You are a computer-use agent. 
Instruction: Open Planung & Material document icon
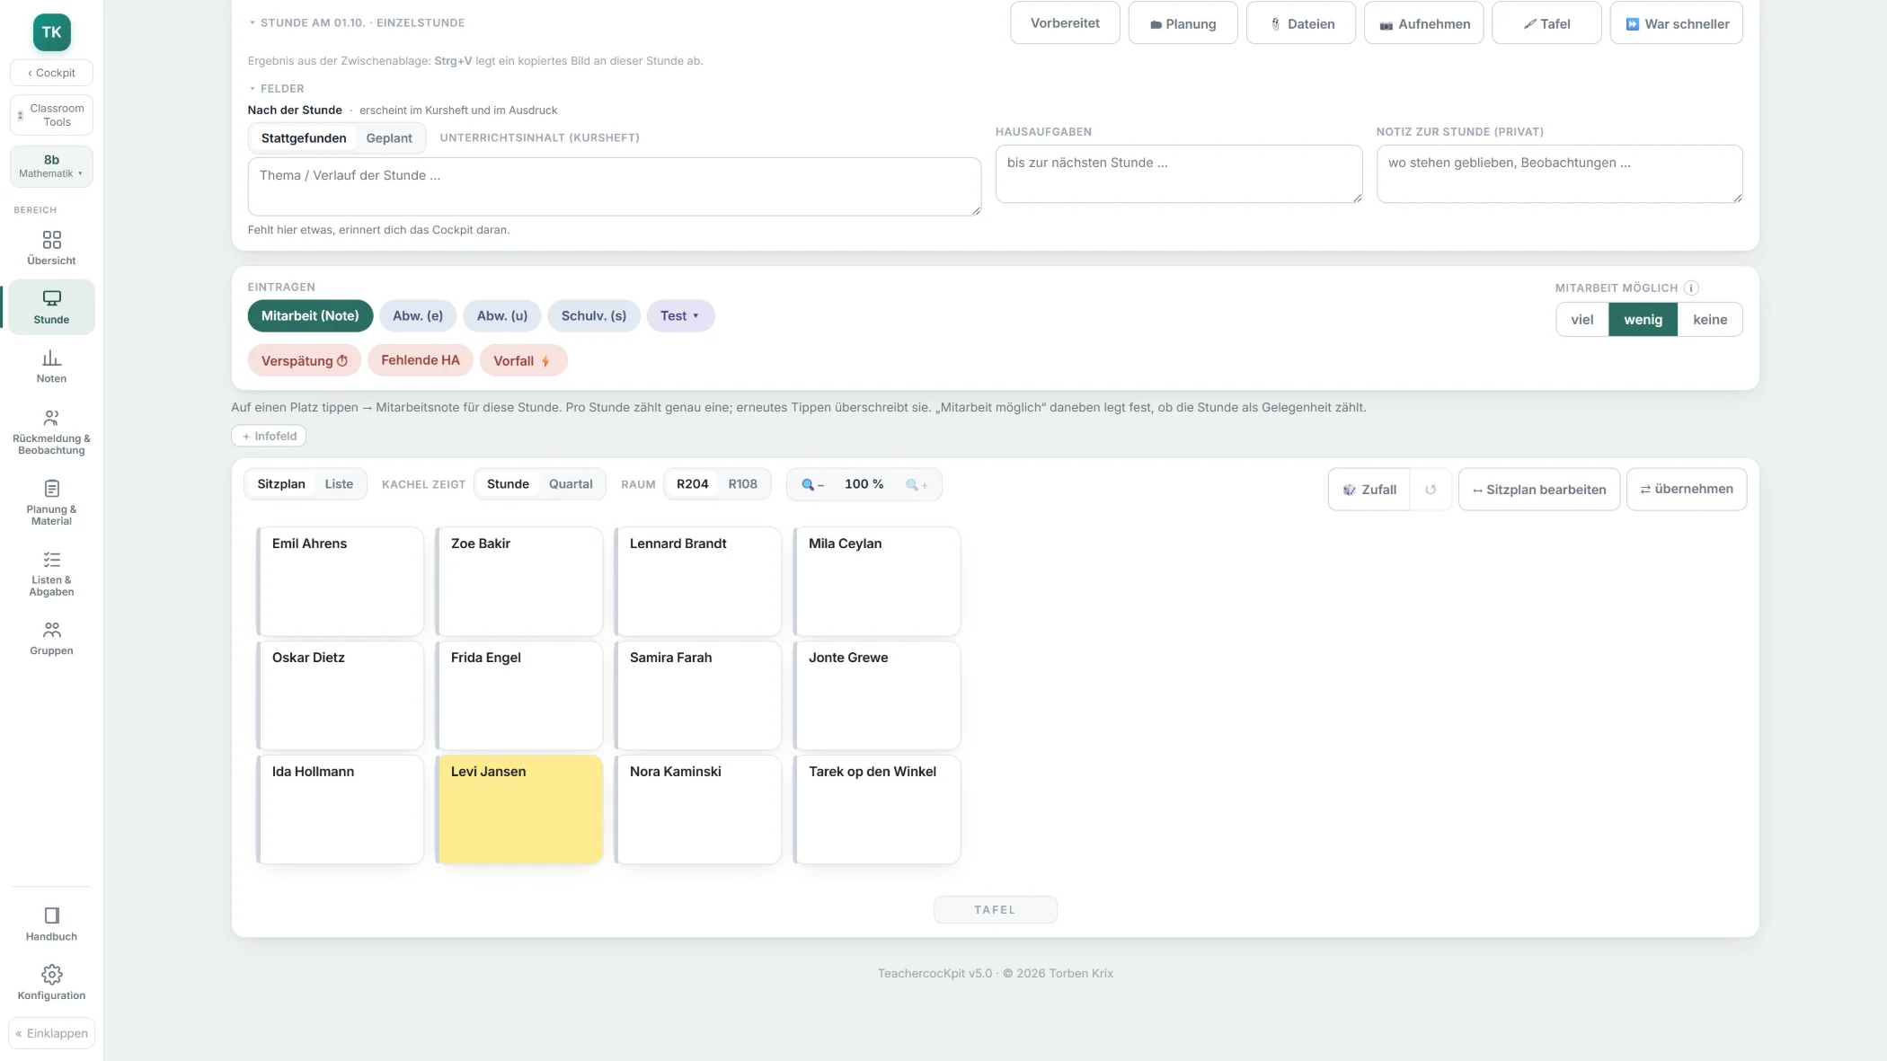point(51,489)
